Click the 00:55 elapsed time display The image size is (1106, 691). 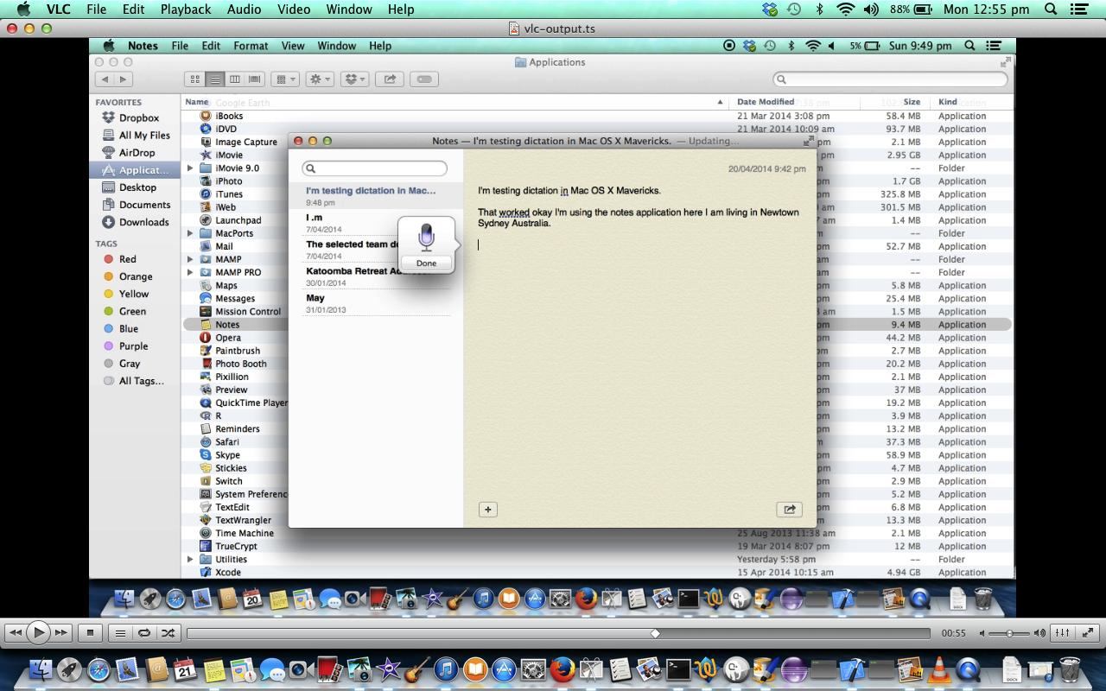click(953, 633)
